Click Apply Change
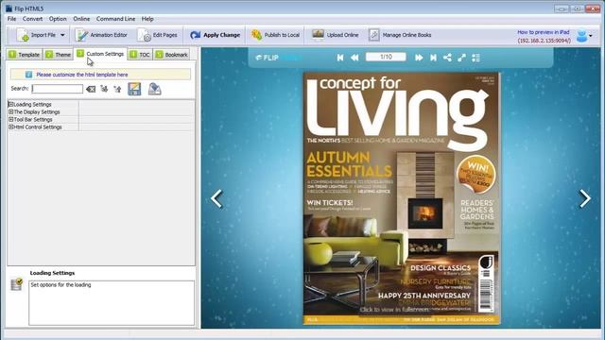The image size is (605, 340). (215, 35)
